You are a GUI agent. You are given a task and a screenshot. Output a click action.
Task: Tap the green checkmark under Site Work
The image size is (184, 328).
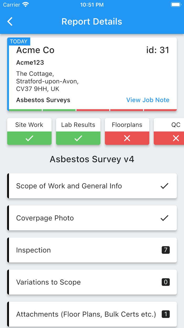pos(29,138)
